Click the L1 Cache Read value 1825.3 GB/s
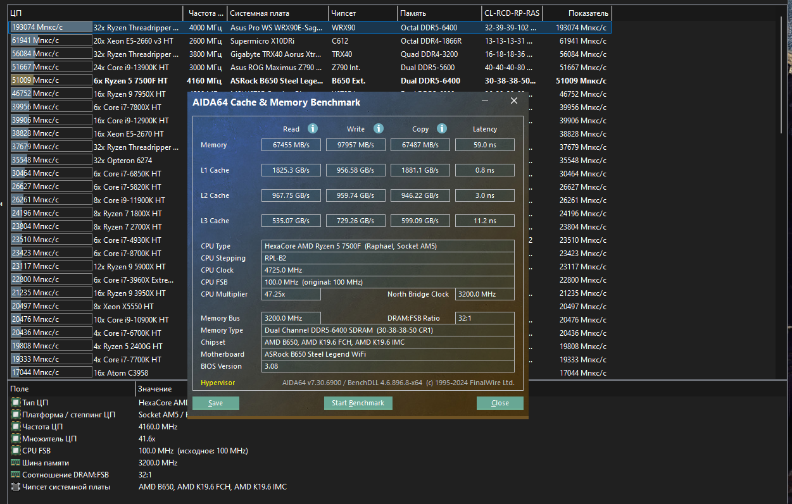The height and width of the screenshot is (504, 792). (x=291, y=170)
